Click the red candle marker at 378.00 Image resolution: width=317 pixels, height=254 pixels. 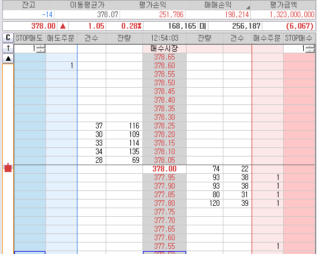[8, 167]
